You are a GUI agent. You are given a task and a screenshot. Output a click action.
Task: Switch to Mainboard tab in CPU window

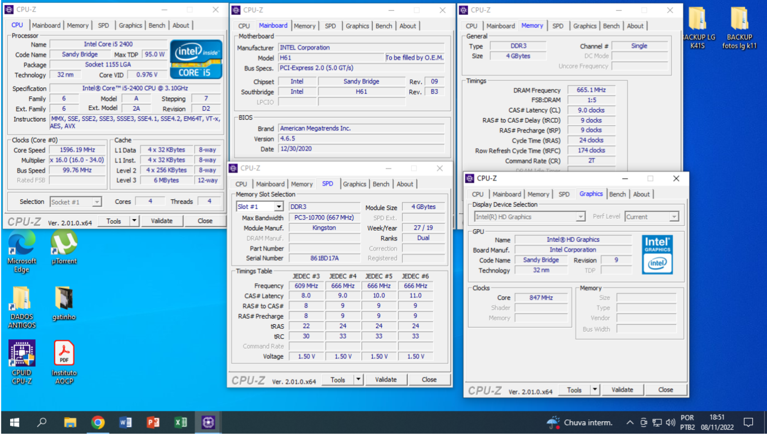point(46,25)
